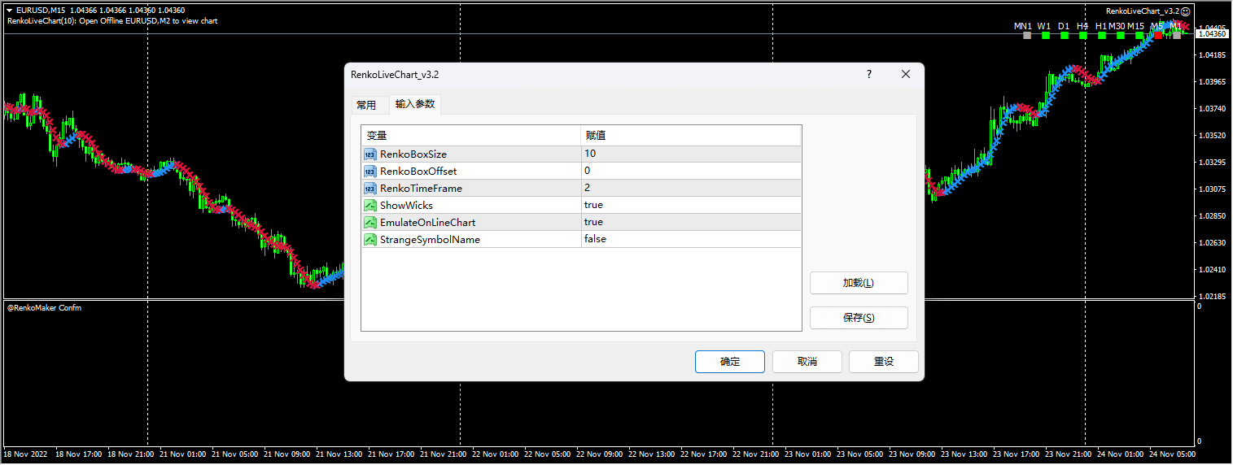Click the RenkoTimeFrame integer parameter icon
1233x465 pixels.
[370, 189]
